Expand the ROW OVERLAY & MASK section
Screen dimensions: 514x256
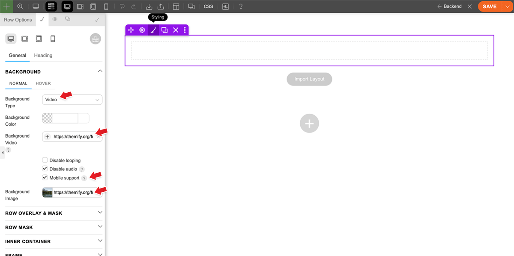(x=100, y=212)
